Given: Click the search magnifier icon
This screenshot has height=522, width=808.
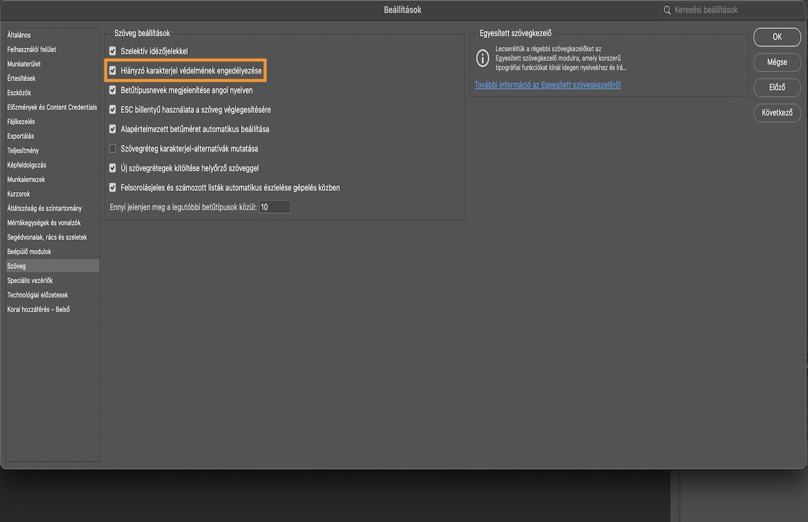Looking at the screenshot, I should pyautogui.click(x=667, y=10).
